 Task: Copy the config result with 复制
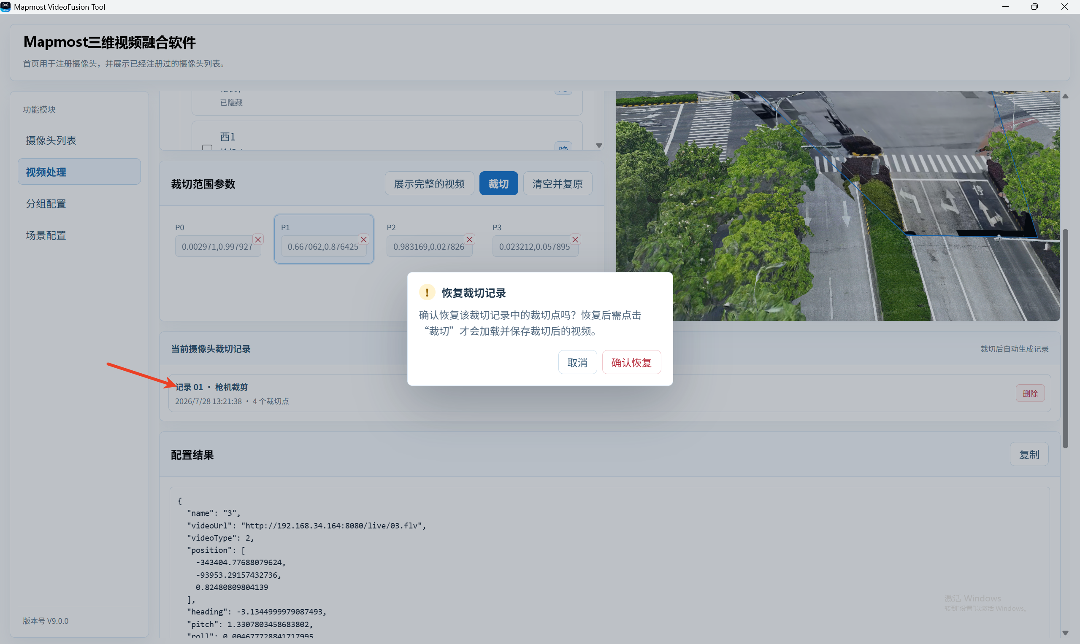(1029, 454)
